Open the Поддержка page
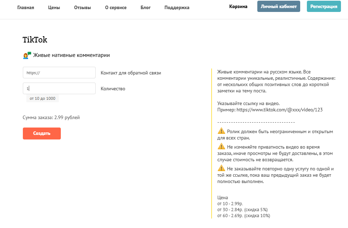Screen dimensions: 348x228 pos(177,7)
